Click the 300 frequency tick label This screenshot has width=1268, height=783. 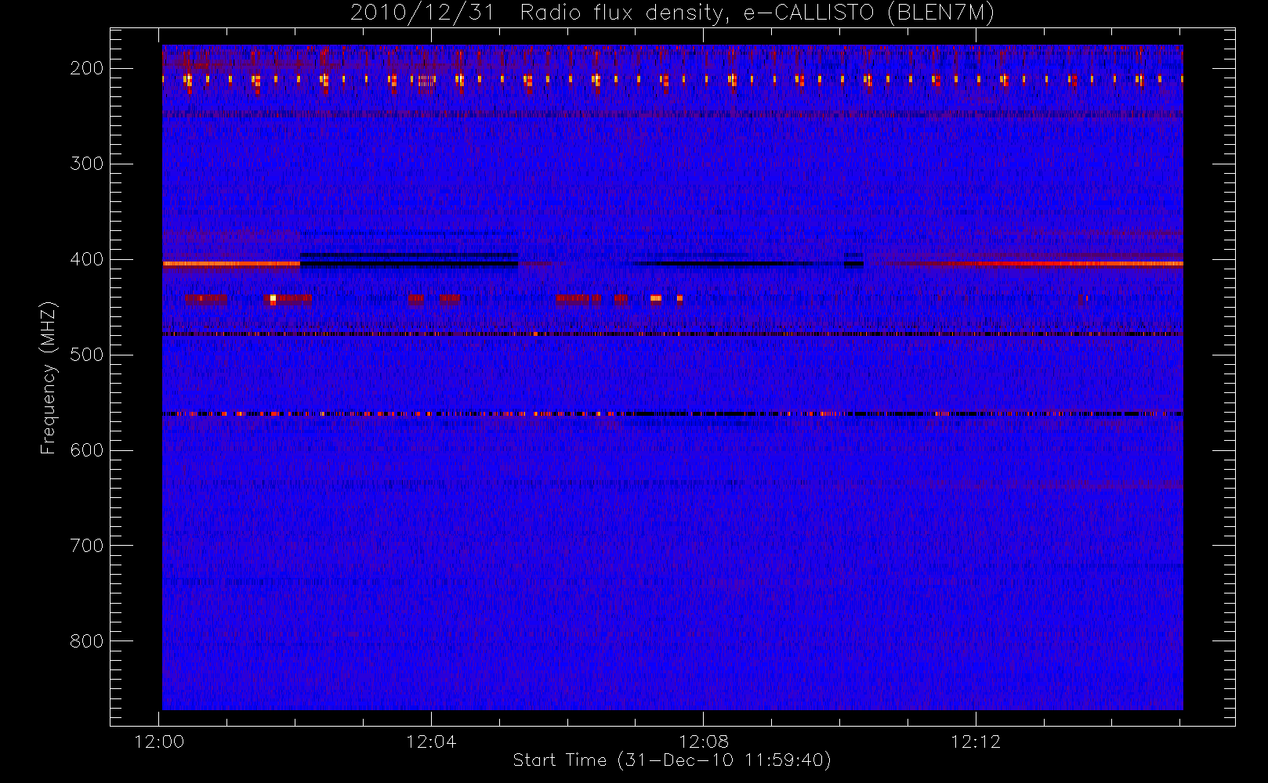[x=87, y=164]
